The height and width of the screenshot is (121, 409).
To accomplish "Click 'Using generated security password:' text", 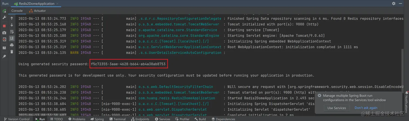I will point(54,64).
